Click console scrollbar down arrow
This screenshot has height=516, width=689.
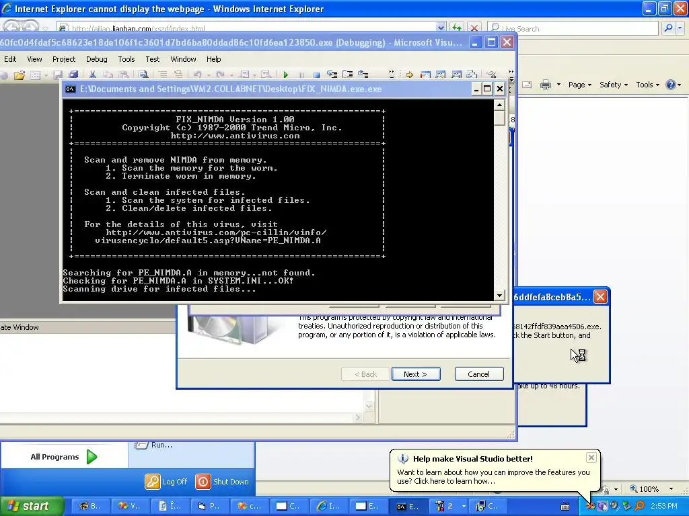499,296
